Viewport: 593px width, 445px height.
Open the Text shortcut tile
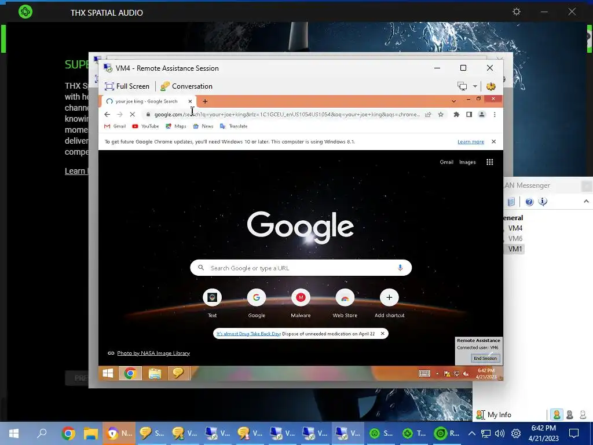point(212,303)
